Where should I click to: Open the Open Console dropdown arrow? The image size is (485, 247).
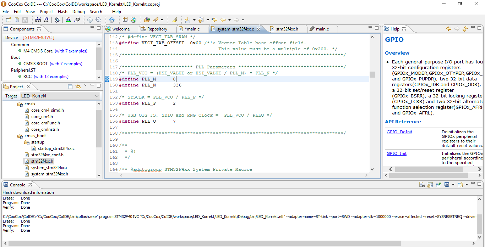tap(467, 185)
